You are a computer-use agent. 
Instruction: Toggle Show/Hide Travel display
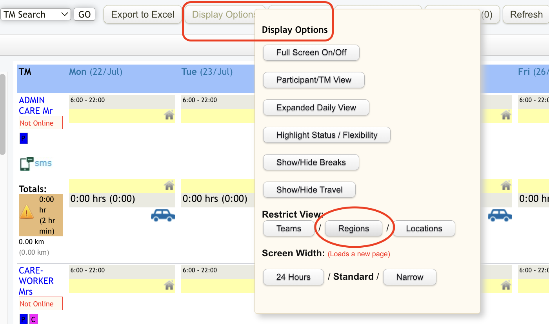tap(309, 190)
